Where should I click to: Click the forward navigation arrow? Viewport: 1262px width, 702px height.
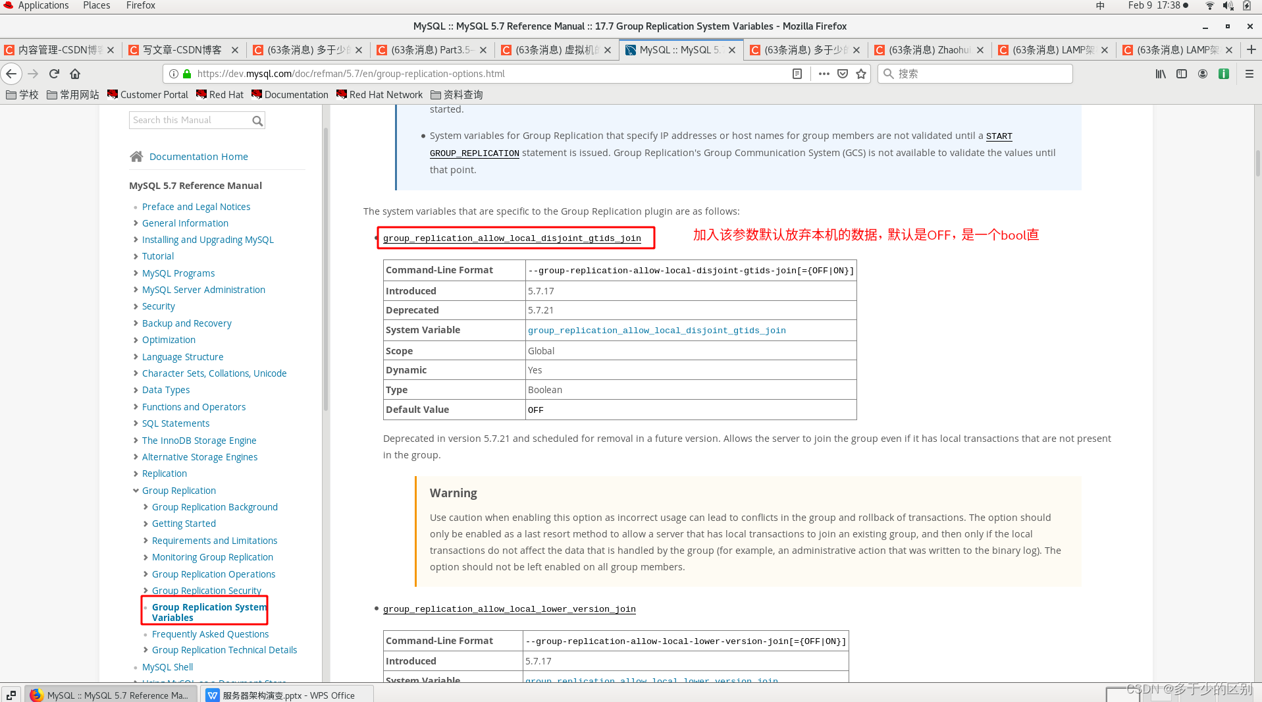click(x=33, y=74)
